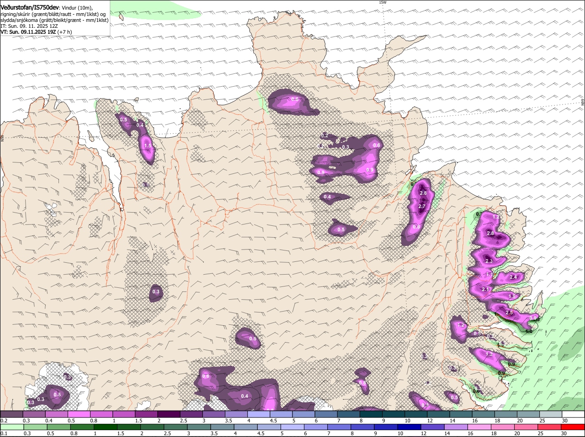Click the black 1.0 rain value near the coast
The height and width of the screenshot is (437, 585).
tap(529, 332)
